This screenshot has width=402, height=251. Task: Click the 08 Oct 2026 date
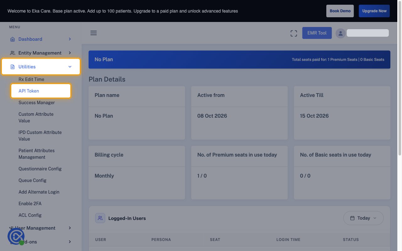coord(212,116)
